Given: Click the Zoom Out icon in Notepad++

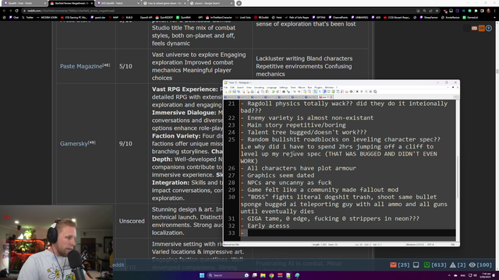Looking at the screenshot, I should coord(299,92).
